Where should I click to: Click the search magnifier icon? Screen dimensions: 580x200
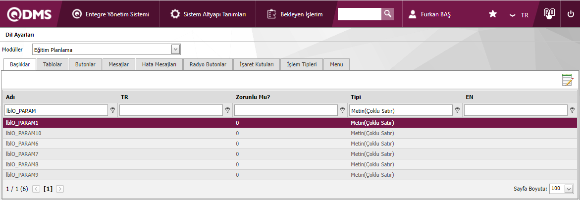coord(387,14)
